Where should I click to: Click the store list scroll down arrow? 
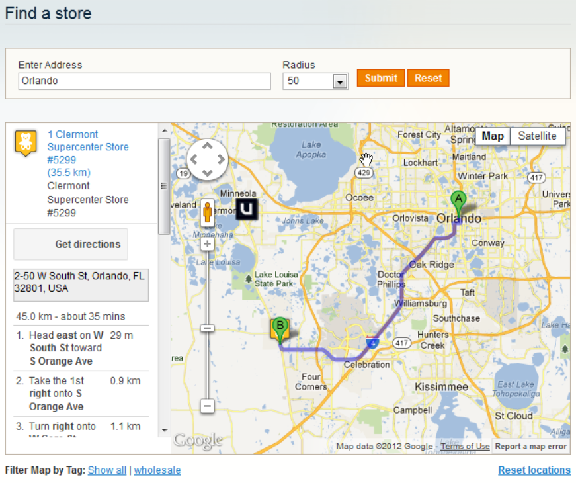[x=164, y=430]
